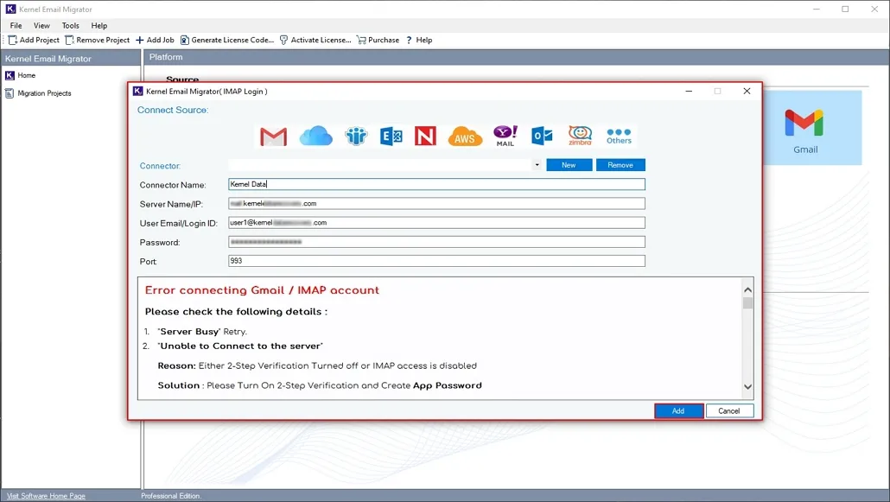Open the Tools menu
Screen dimensions: 890x502
tap(70, 25)
